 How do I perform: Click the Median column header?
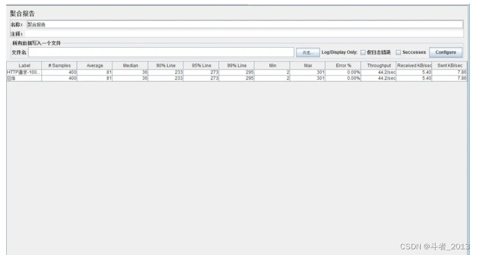click(x=130, y=66)
